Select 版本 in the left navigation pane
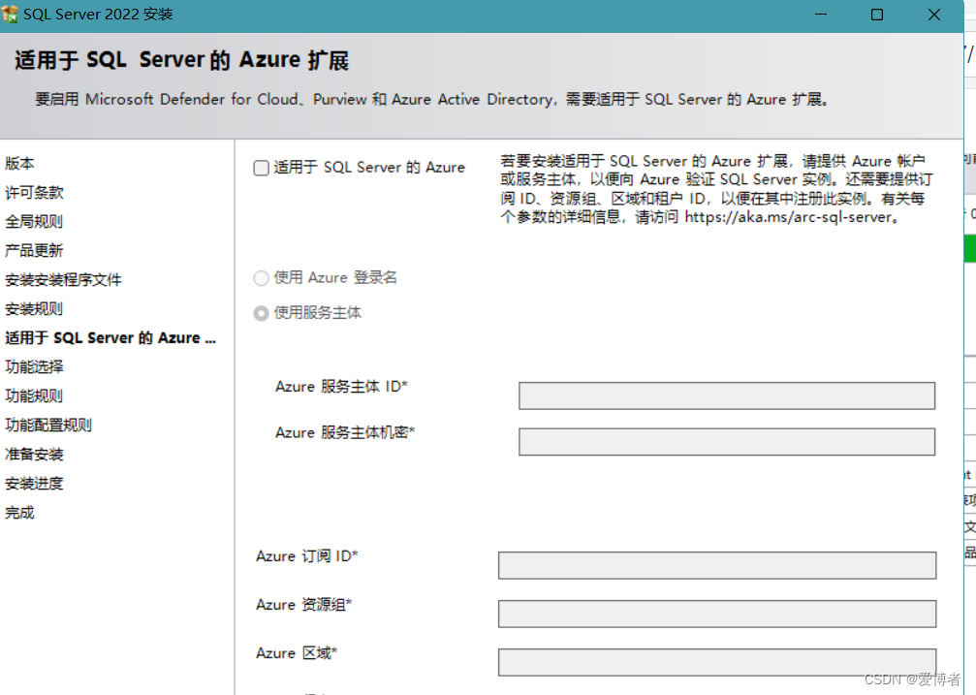 19,163
